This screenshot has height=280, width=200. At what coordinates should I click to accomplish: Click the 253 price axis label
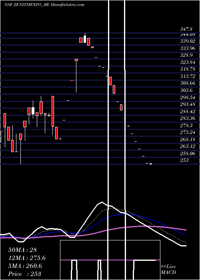click(184, 160)
